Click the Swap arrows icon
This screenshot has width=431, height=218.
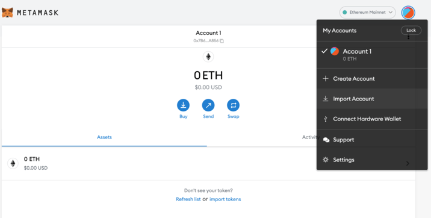[x=234, y=105]
